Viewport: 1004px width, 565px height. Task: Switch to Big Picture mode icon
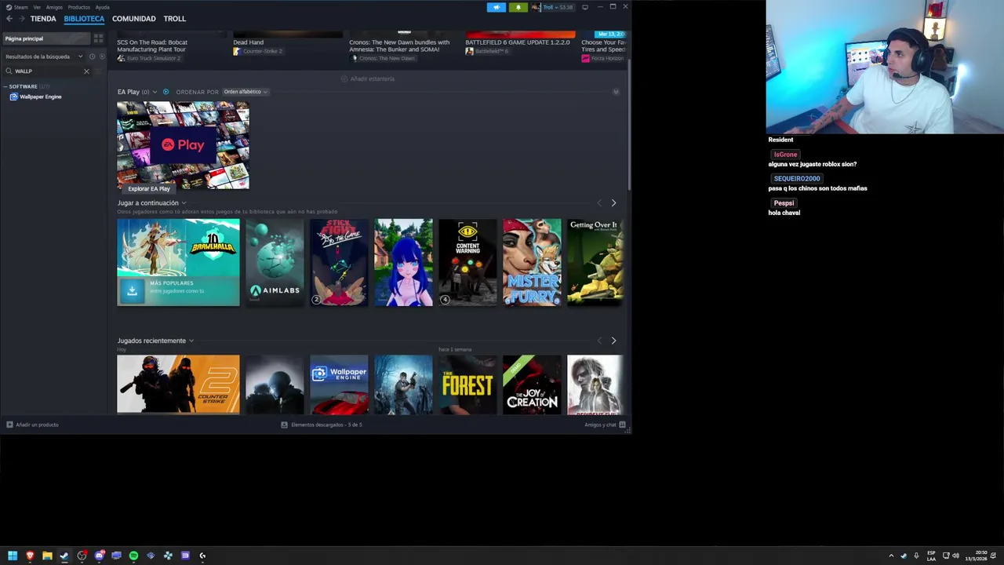[x=585, y=7]
